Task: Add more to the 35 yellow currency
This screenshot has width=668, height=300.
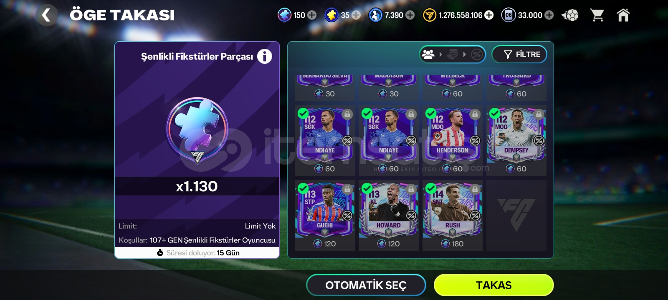Action: tap(356, 15)
